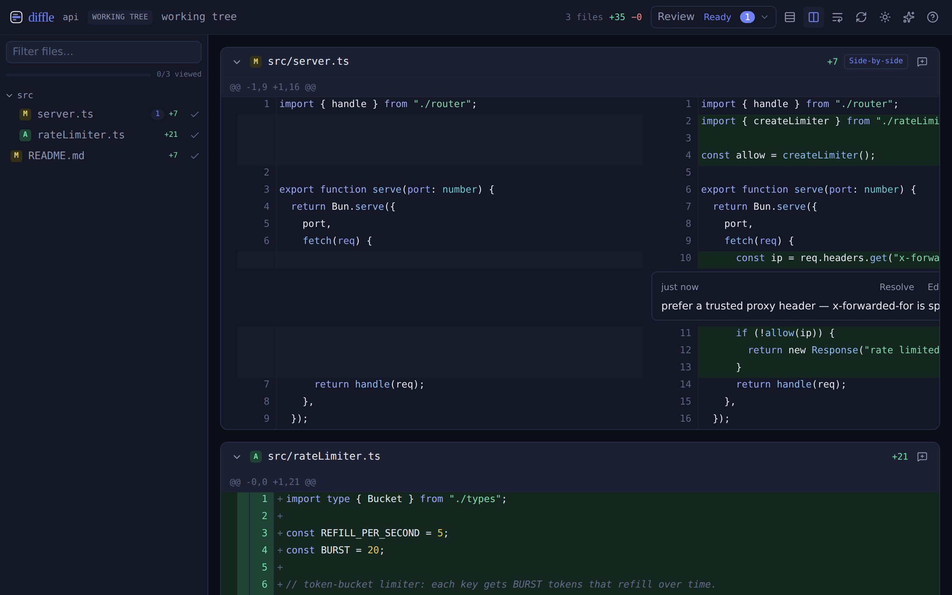Click the diffle logo icon
Image resolution: width=952 pixels, height=595 pixels.
click(x=16, y=17)
